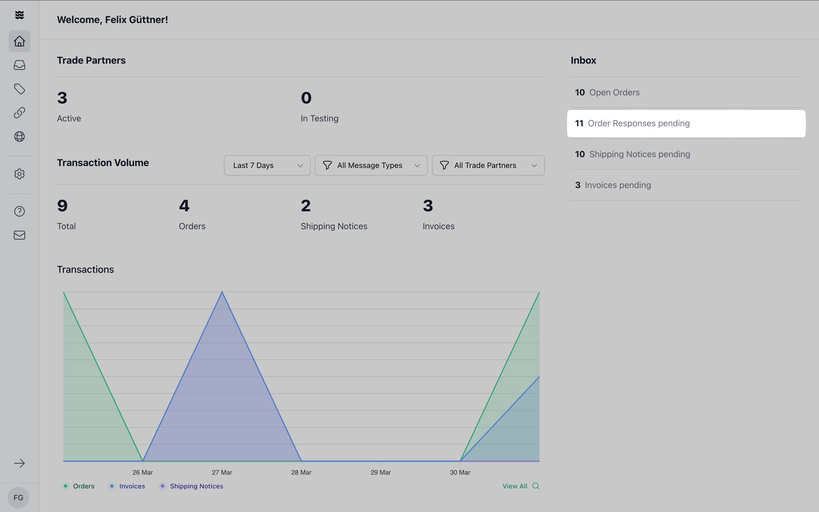This screenshot has width=819, height=512.
Task: Open the Inbox tray icon in sidebar
Action: tap(19, 65)
